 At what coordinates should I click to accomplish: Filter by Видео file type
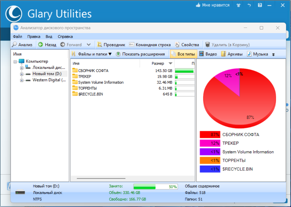tap(208, 54)
